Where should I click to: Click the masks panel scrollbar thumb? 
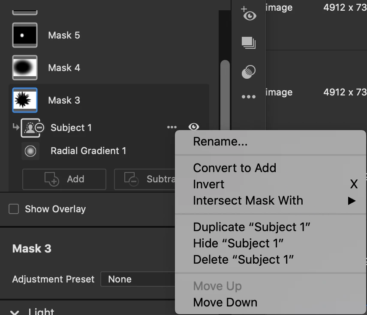(225, 95)
